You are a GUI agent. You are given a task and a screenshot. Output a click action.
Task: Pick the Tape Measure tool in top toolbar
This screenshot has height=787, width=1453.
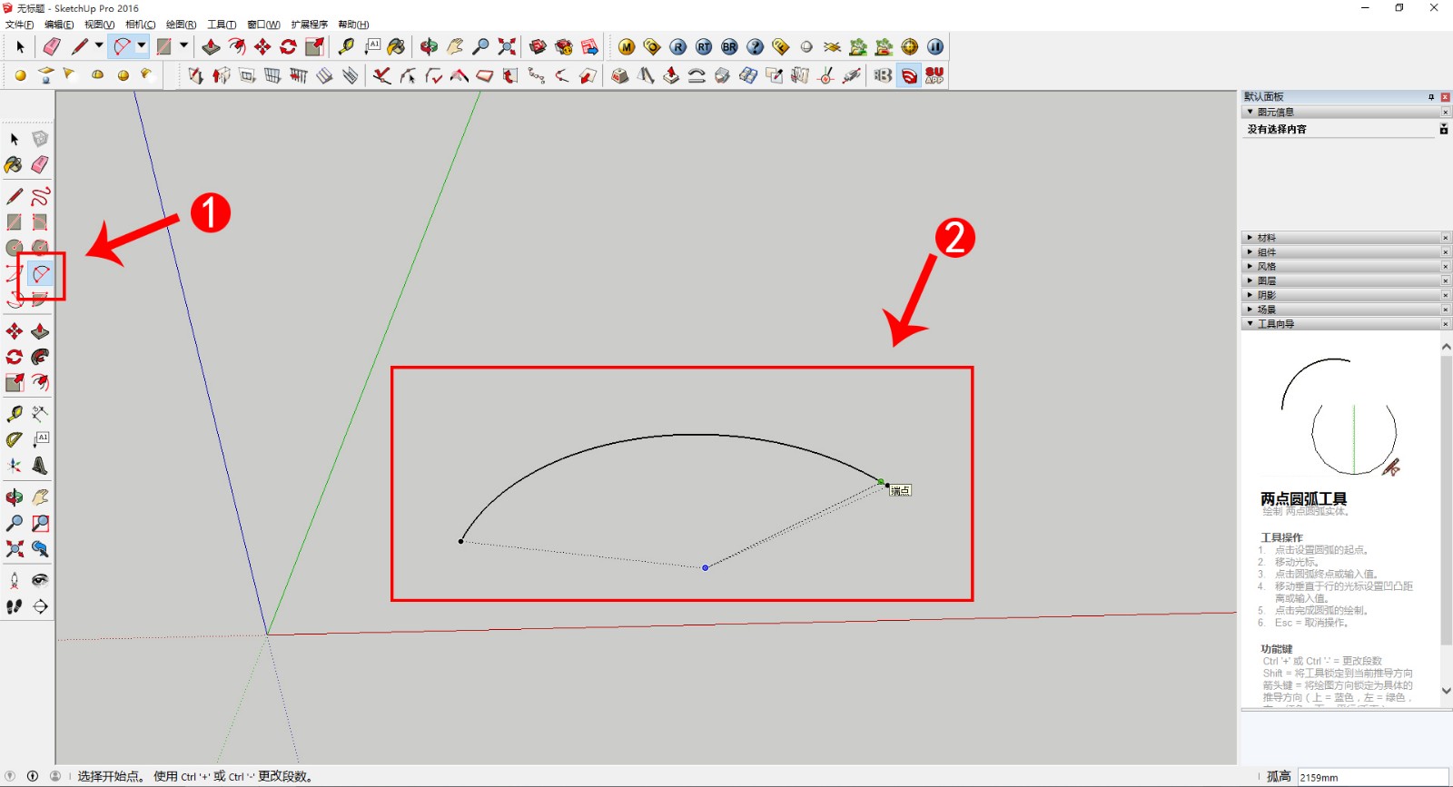point(346,46)
